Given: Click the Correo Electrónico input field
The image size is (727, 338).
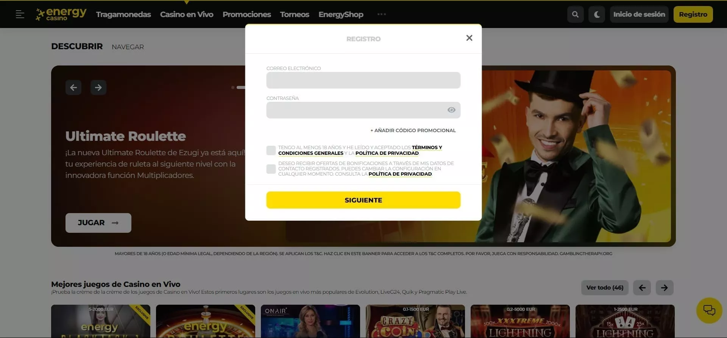Looking at the screenshot, I should (x=363, y=80).
